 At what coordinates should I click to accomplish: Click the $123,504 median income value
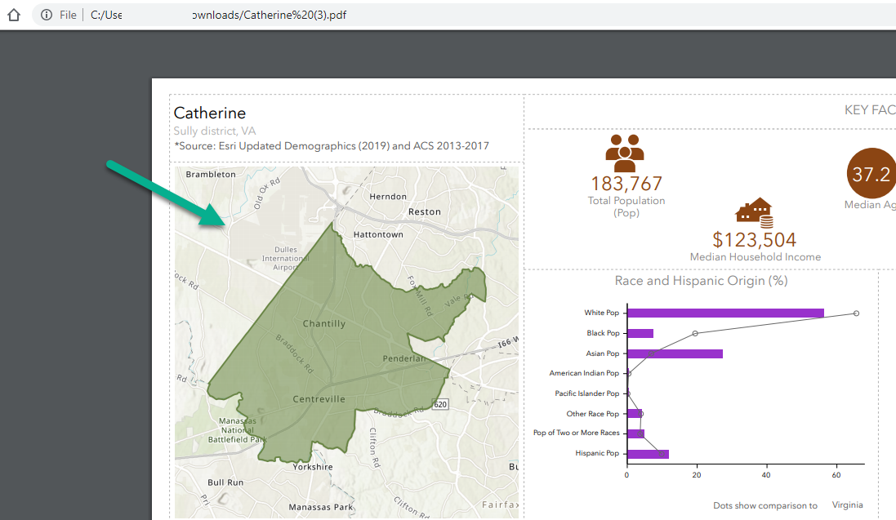point(754,239)
